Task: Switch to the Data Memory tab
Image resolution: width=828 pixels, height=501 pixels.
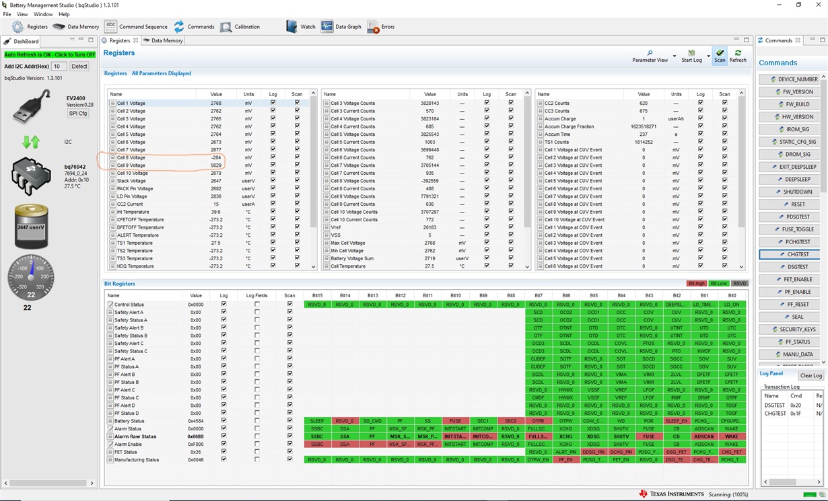Action: coord(163,40)
